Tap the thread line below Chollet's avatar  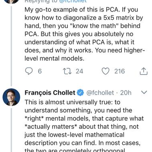[x=11, y=130]
